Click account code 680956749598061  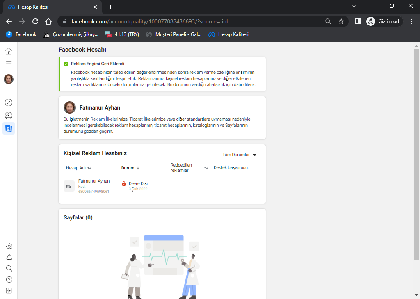94,192
